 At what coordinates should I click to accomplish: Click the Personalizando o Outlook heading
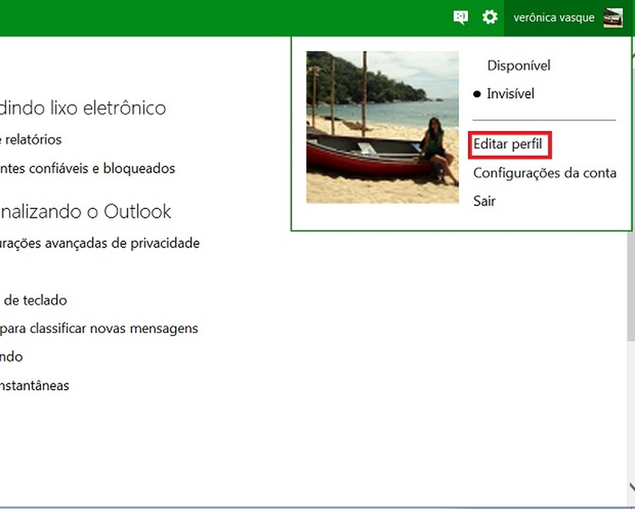85,211
